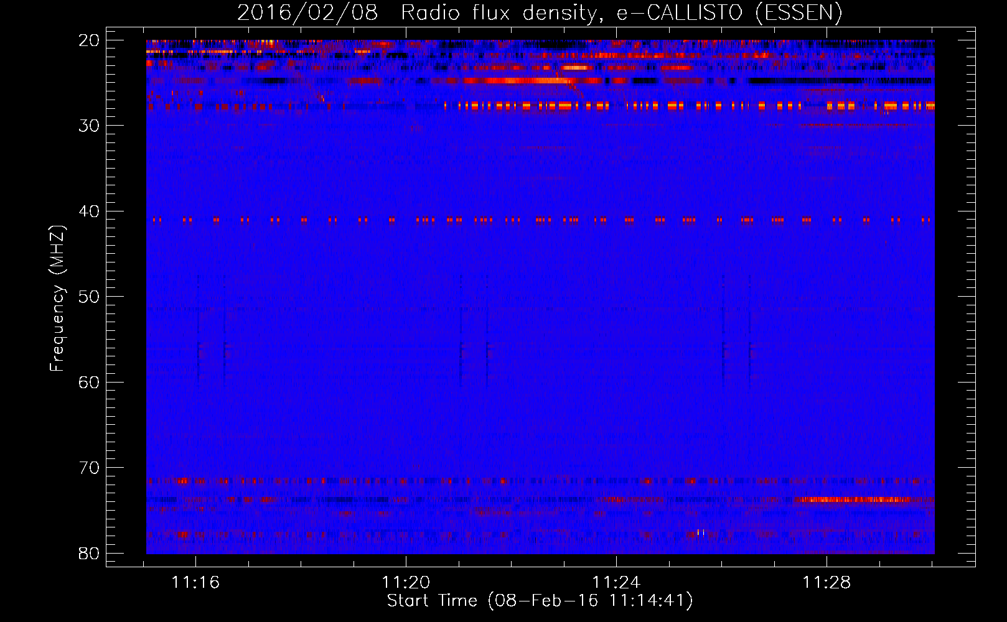Click the 60 frequency tick label
The image size is (1007, 622).
(89, 383)
